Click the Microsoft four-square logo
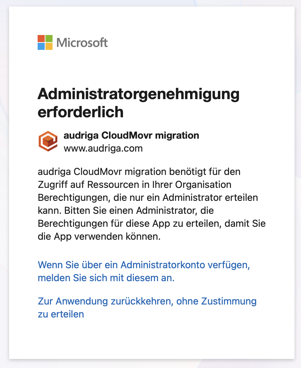The height and width of the screenshot is (368, 301). pyautogui.click(x=45, y=42)
